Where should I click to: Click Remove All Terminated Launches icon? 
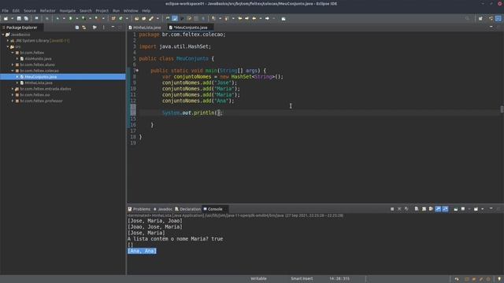[x=406, y=209]
